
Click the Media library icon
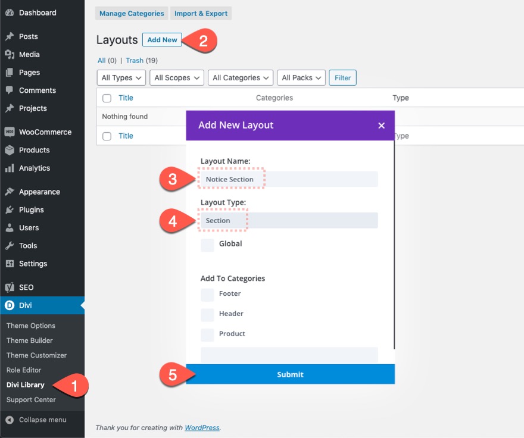11,54
